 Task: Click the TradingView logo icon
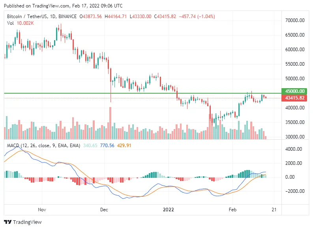click(8, 222)
